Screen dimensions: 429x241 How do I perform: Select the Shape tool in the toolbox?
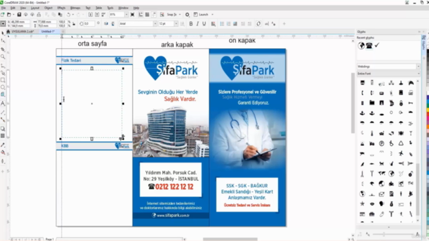[3, 41]
